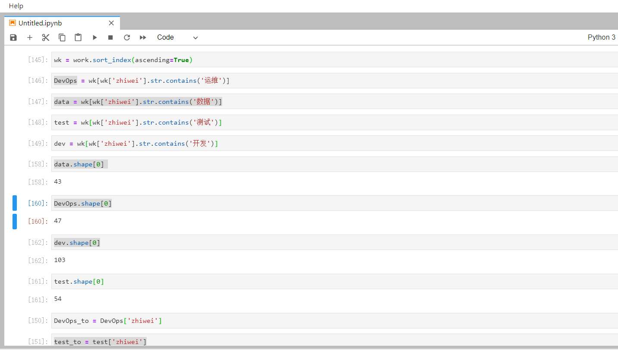The height and width of the screenshot is (350, 618).
Task: Click output value 54
Action: click(x=58, y=299)
